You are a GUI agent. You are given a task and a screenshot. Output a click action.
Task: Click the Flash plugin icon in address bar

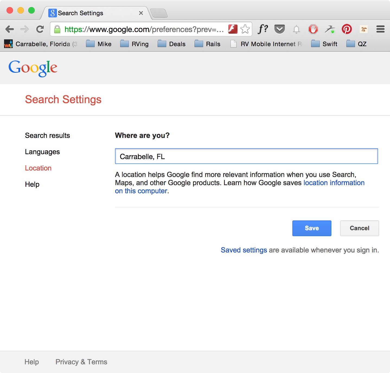pos(233,29)
